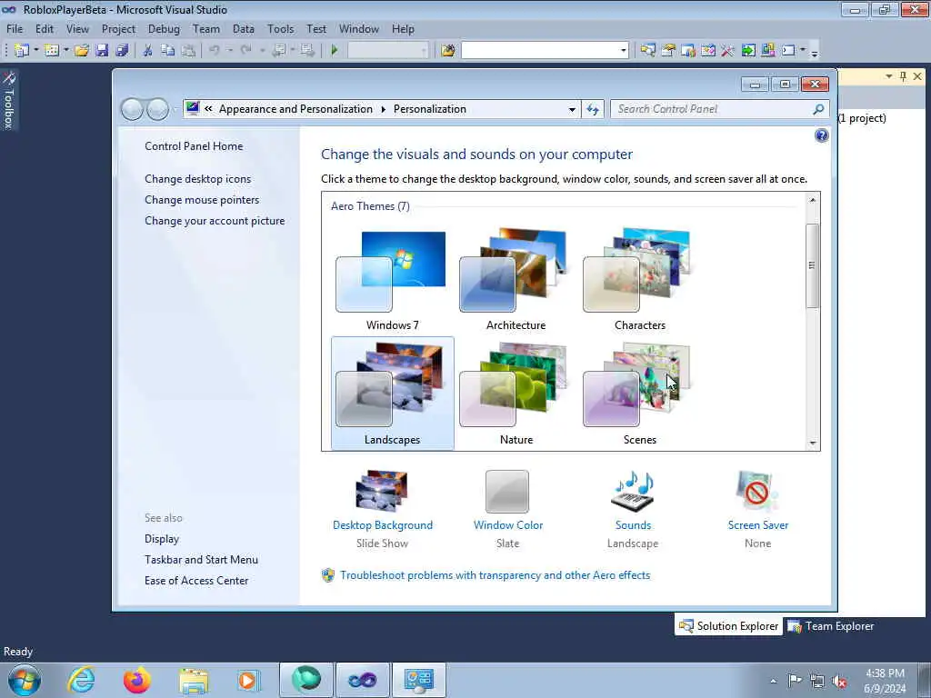This screenshot has width=931, height=698.
Task: Open the collapsed Toolbox side tab
Action: [9, 100]
